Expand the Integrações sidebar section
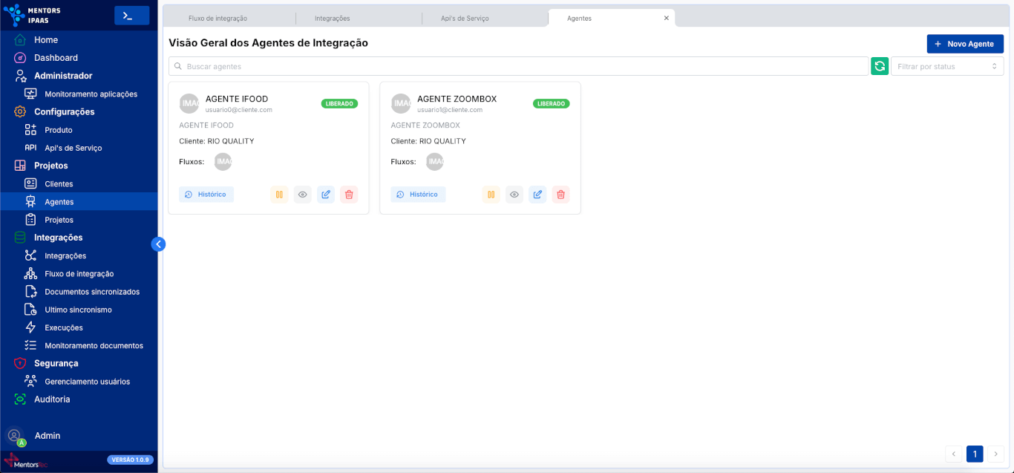This screenshot has height=473, width=1014. 58,238
